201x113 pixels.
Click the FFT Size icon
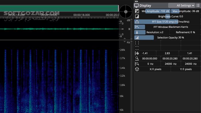click(x=137, y=22)
